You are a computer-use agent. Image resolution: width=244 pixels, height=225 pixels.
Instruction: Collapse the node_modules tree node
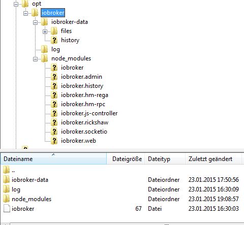click(35, 59)
